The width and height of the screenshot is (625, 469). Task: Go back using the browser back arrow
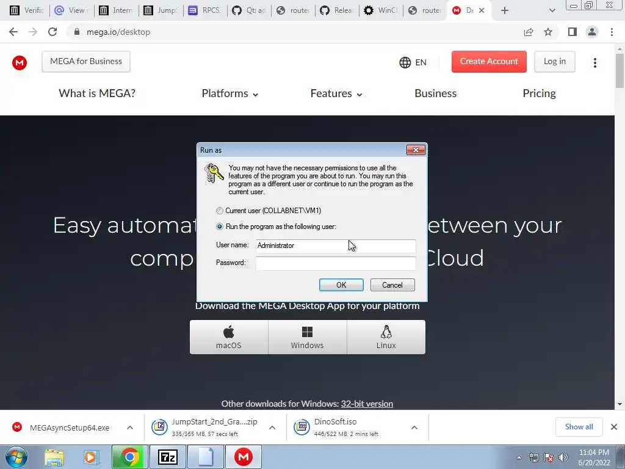pyautogui.click(x=13, y=32)
